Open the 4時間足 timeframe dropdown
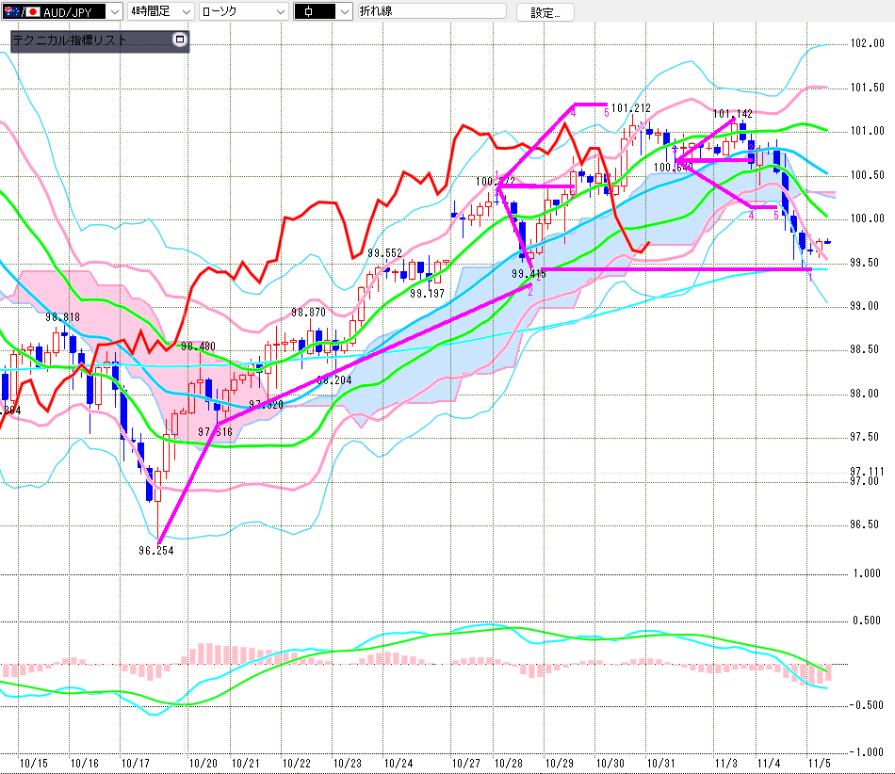This screenshot has width=895, height=774. [186, 11]
